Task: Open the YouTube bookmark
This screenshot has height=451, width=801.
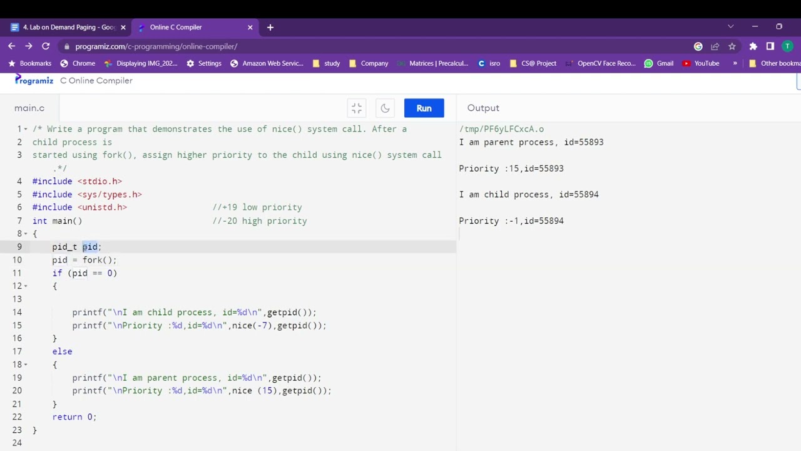Action: 700,63
